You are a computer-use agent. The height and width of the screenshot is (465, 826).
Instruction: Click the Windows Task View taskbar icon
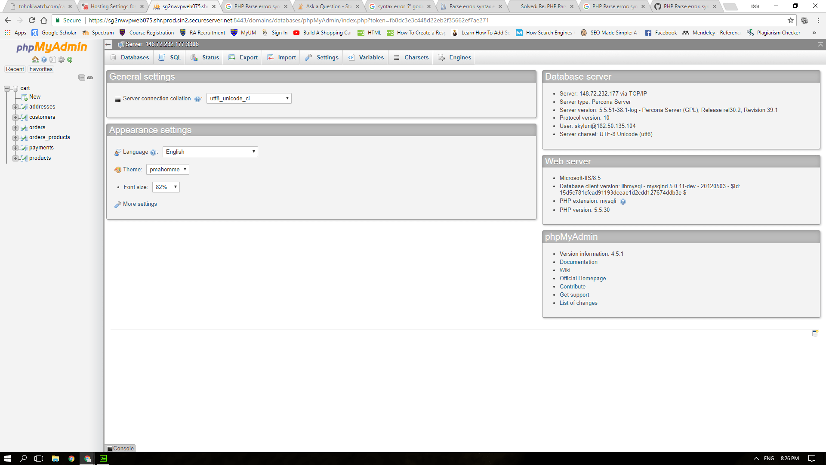[39, 459]
